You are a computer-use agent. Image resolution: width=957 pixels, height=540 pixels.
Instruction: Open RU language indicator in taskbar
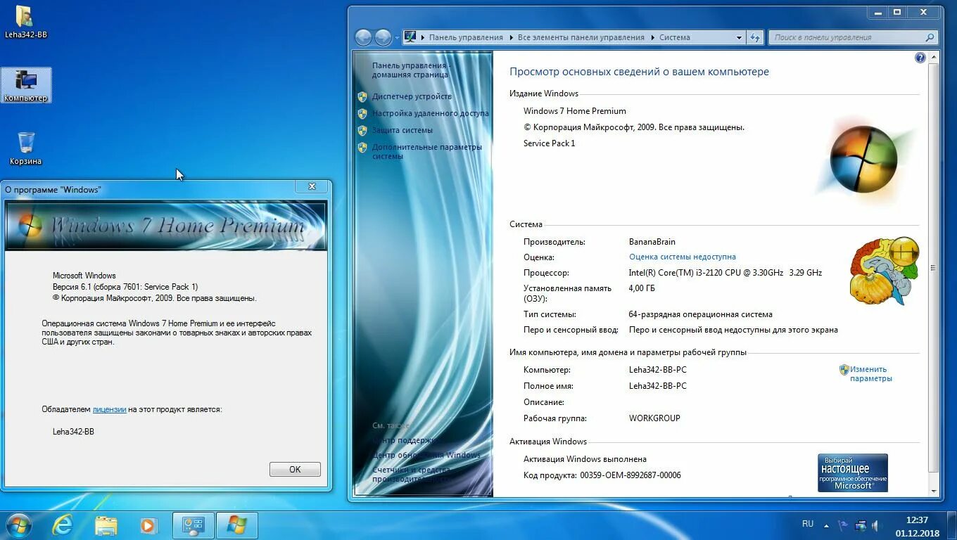[808, 524]
